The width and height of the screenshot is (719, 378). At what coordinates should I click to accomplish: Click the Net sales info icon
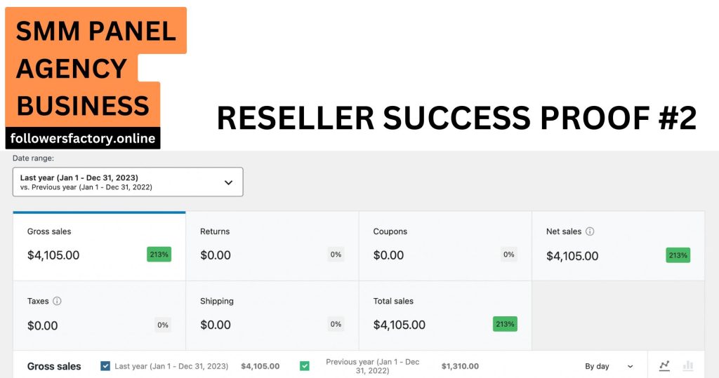coord(590,231)
